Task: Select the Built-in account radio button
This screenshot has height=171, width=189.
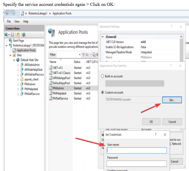Action: (102, 76)
